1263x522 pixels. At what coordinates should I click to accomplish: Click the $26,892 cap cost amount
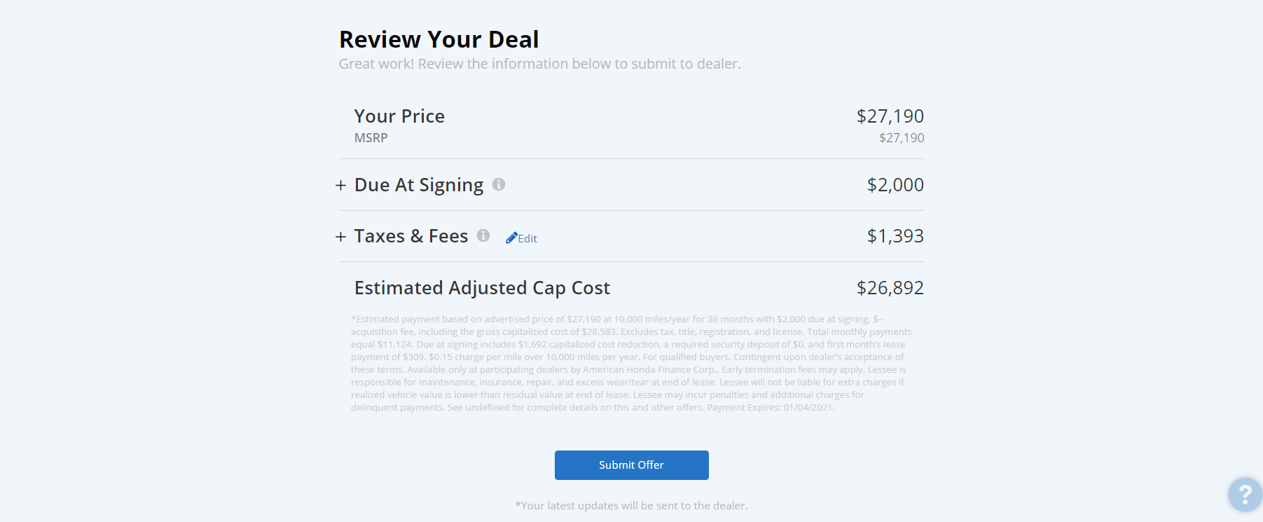click(x=890, y=288)
